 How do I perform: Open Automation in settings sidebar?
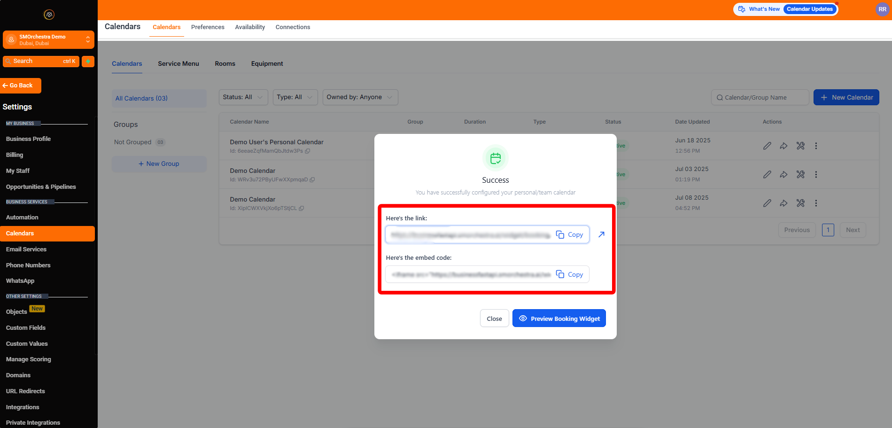coord(22,218)
